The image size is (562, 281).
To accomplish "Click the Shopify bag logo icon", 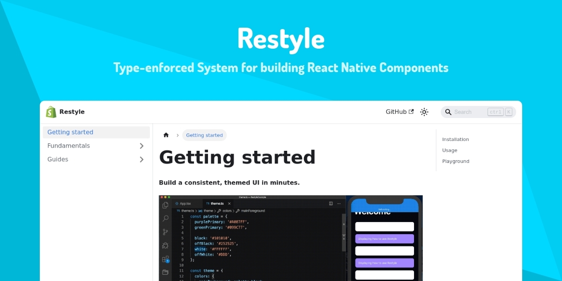I will pyautogui.click(x=51, y=112).
